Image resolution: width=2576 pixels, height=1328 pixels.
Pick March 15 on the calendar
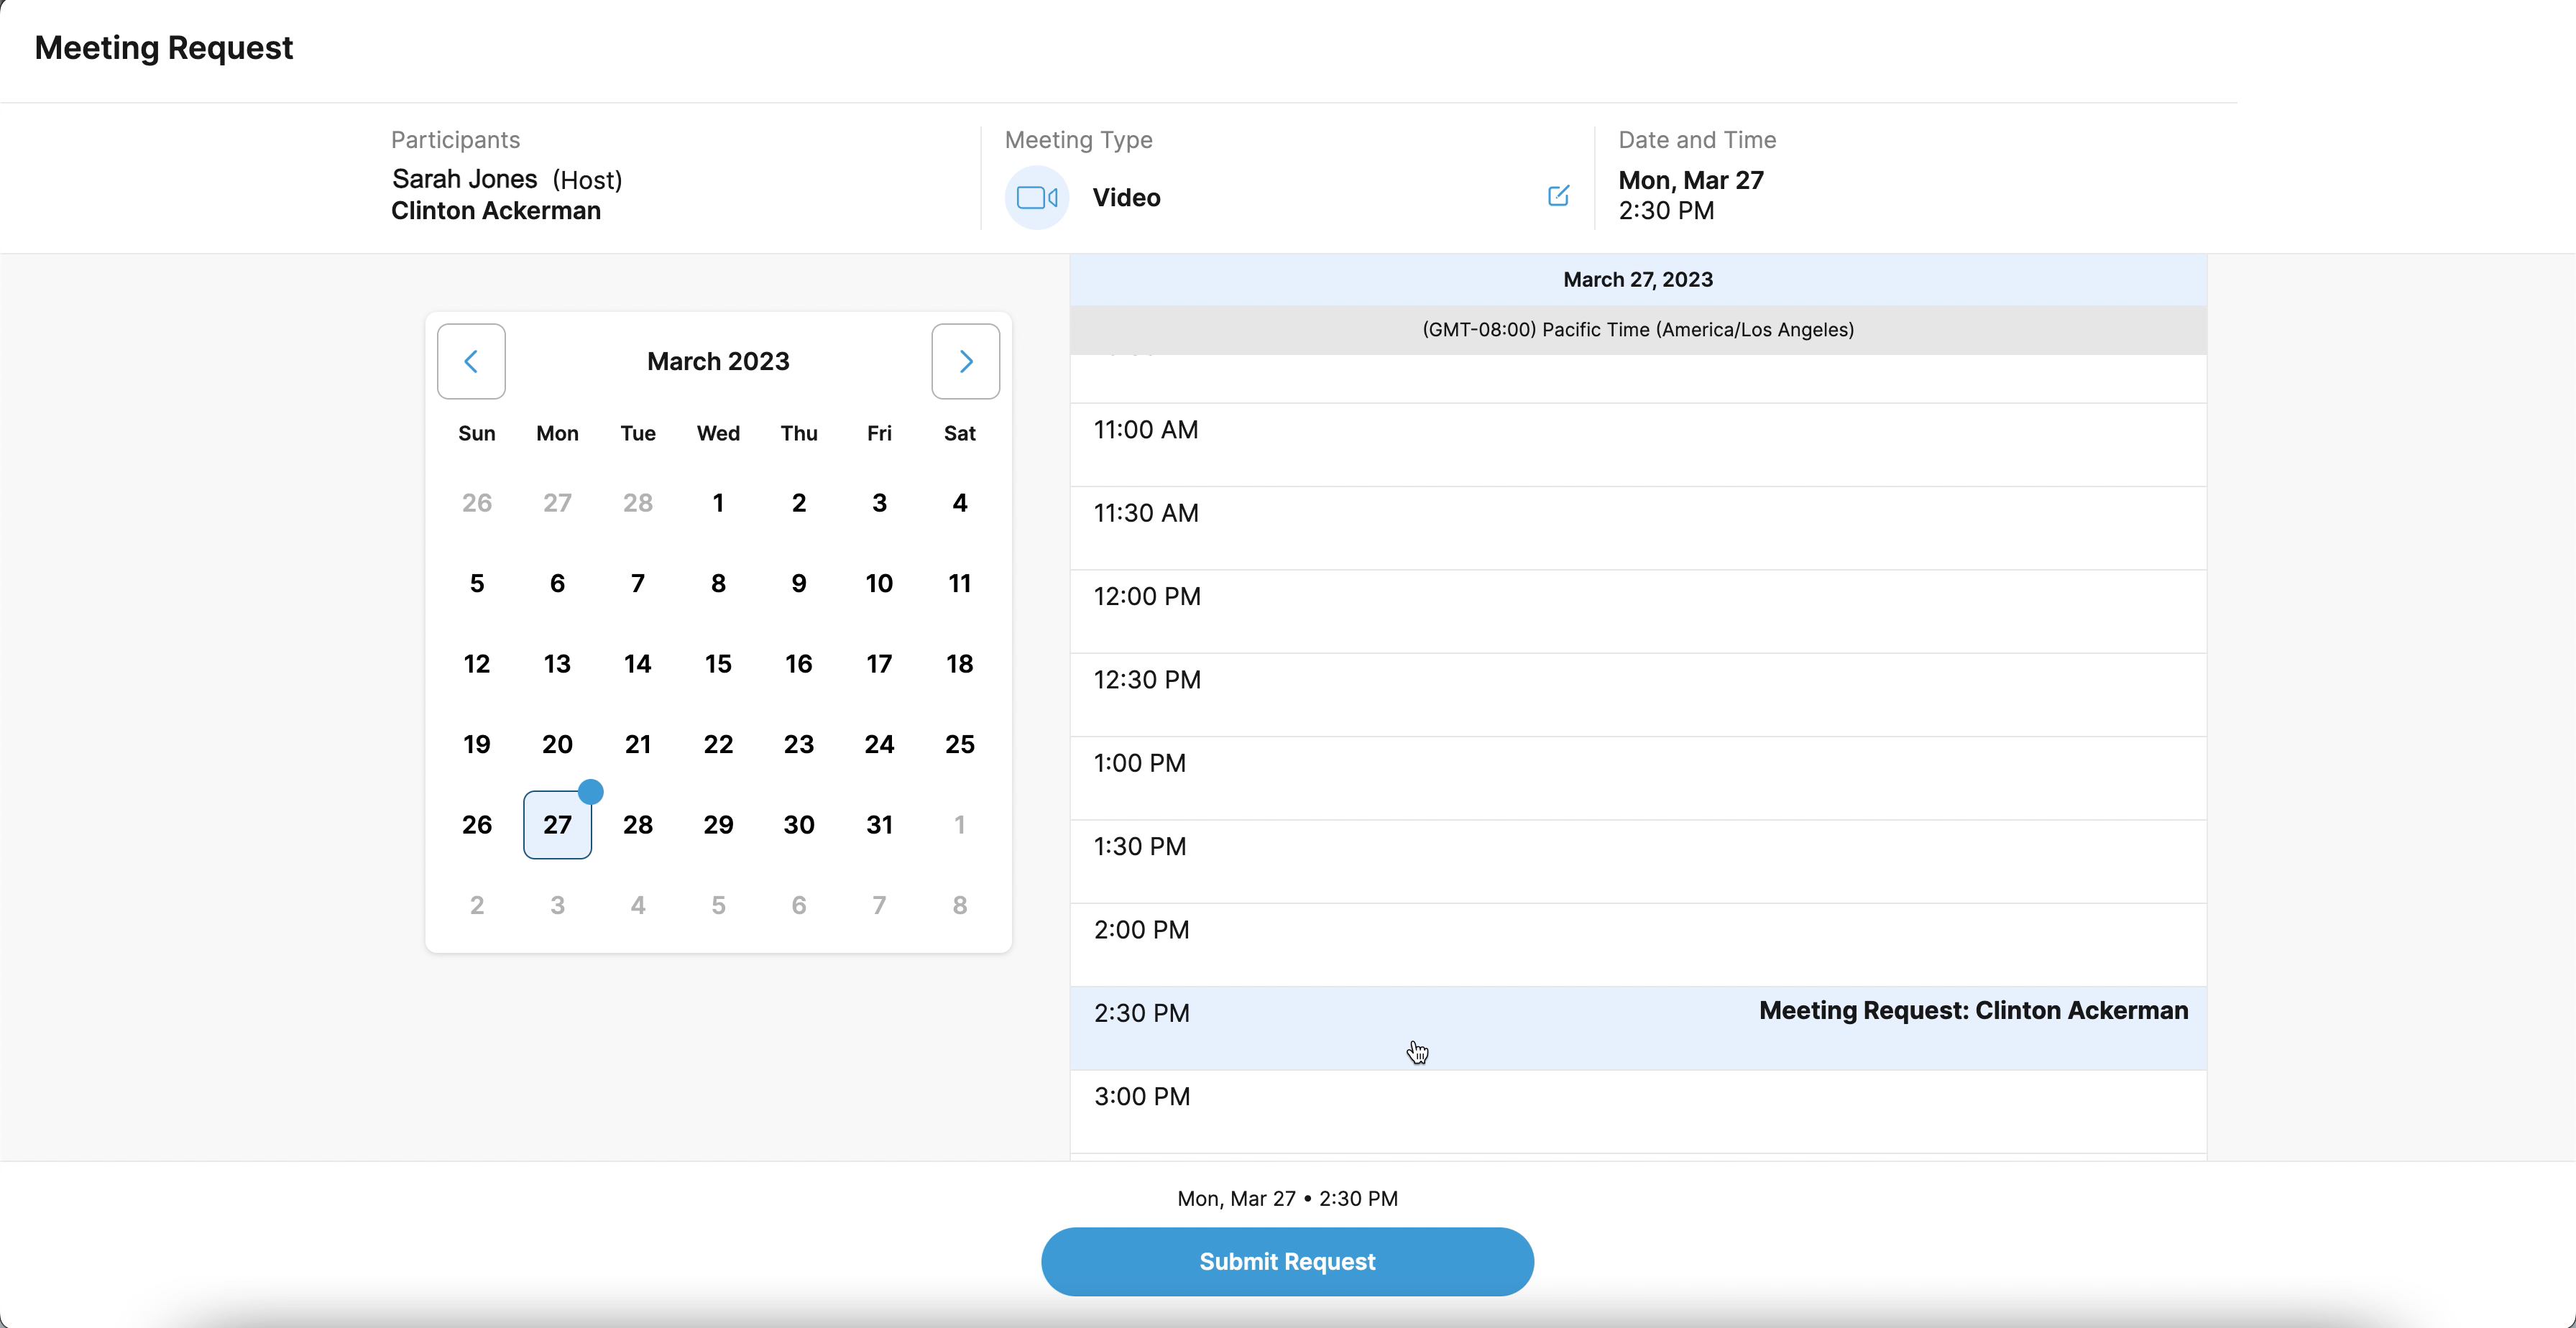coord(718,664)
